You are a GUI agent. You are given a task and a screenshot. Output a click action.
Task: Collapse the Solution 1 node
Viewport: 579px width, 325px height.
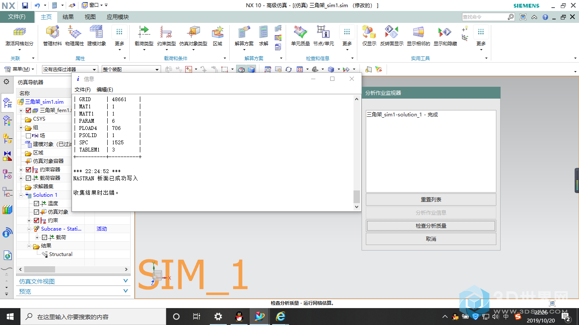[x=21, y=195]
